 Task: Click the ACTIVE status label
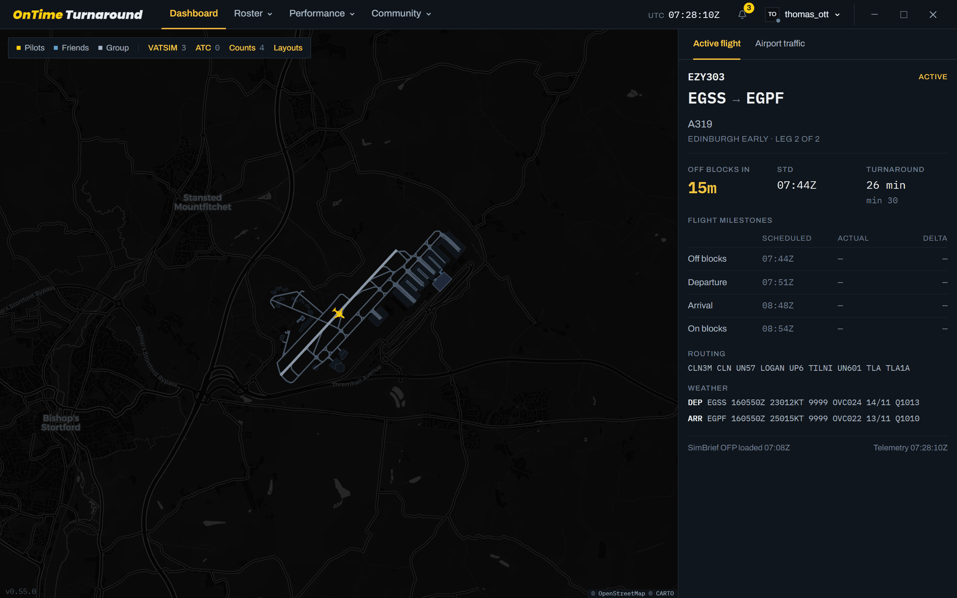[x=932, y=77]
